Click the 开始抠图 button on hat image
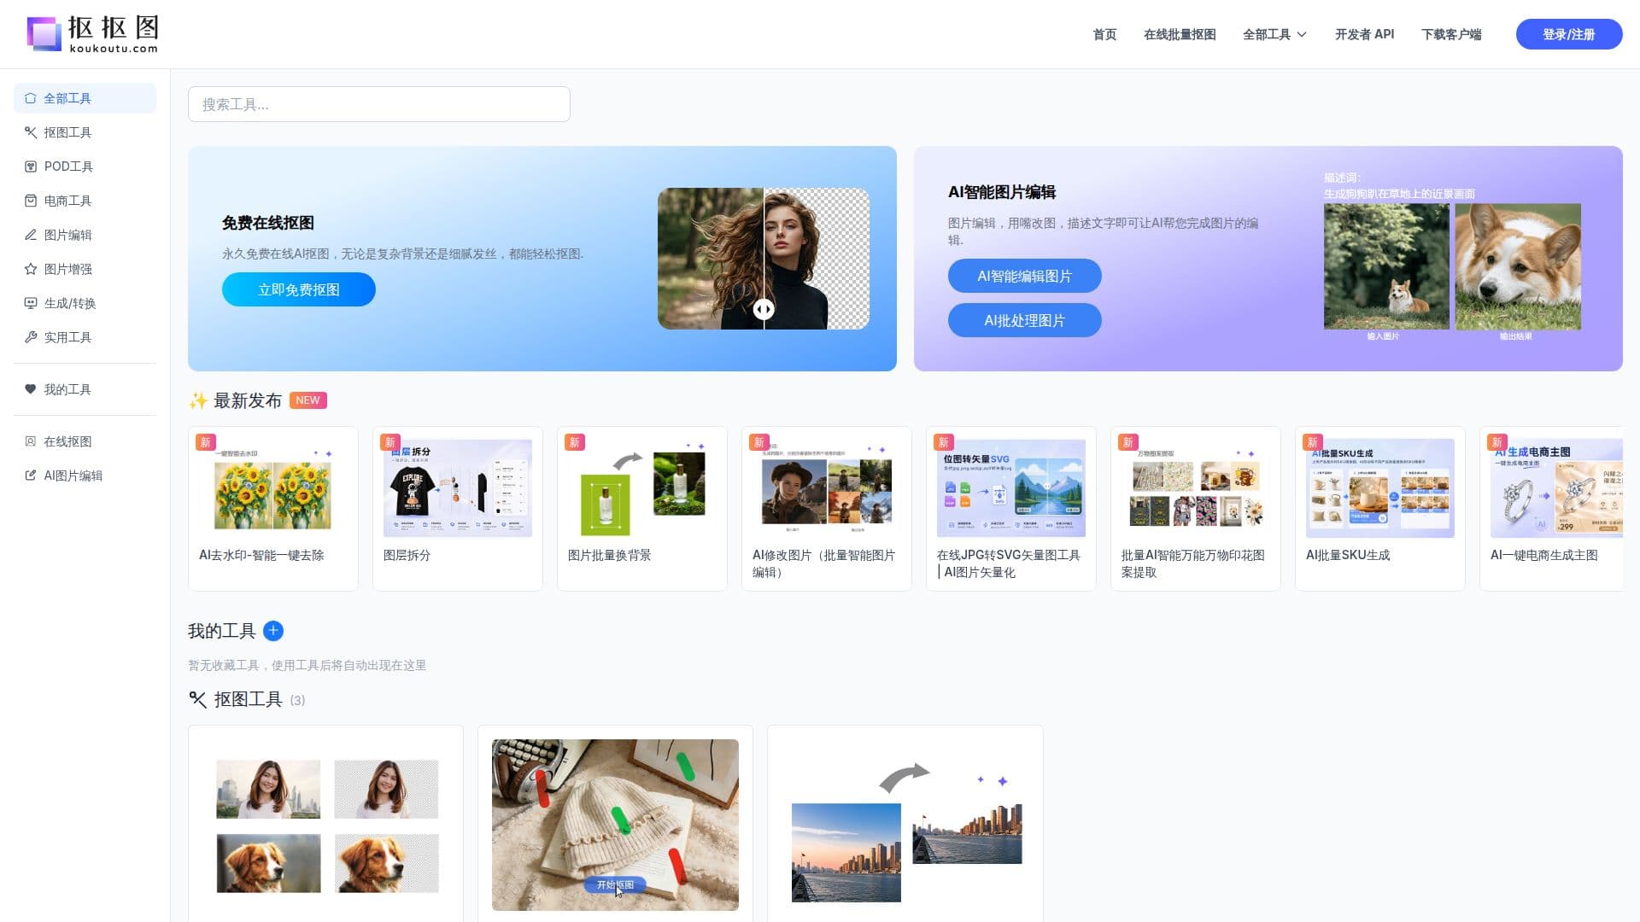Viewport: 1640px width, 922px height. pos(615,885)
